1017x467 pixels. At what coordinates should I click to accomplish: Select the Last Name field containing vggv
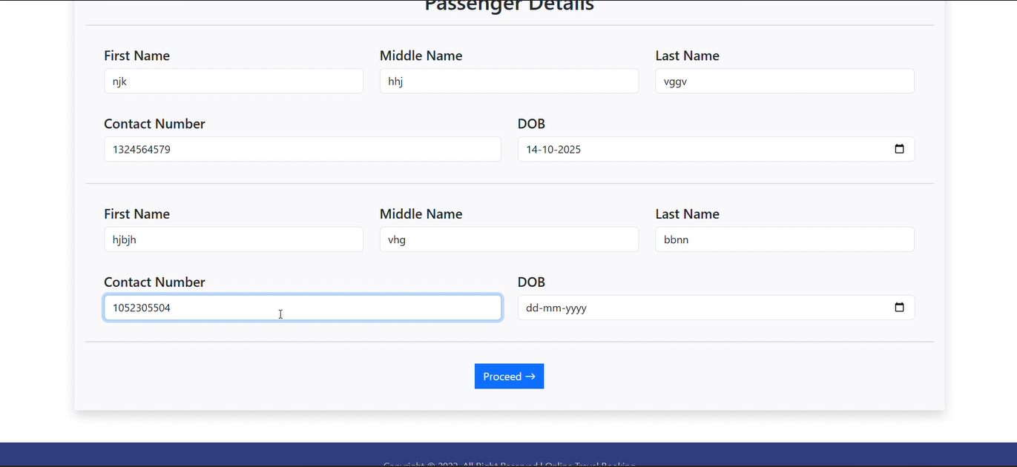pyautogui.click(x=784, y=81)
